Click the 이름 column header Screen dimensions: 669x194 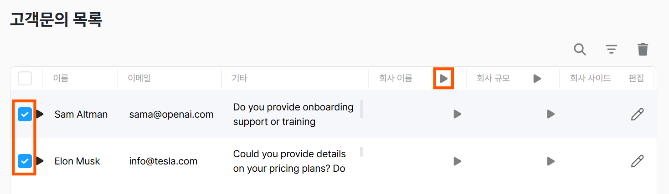(61, 79)
